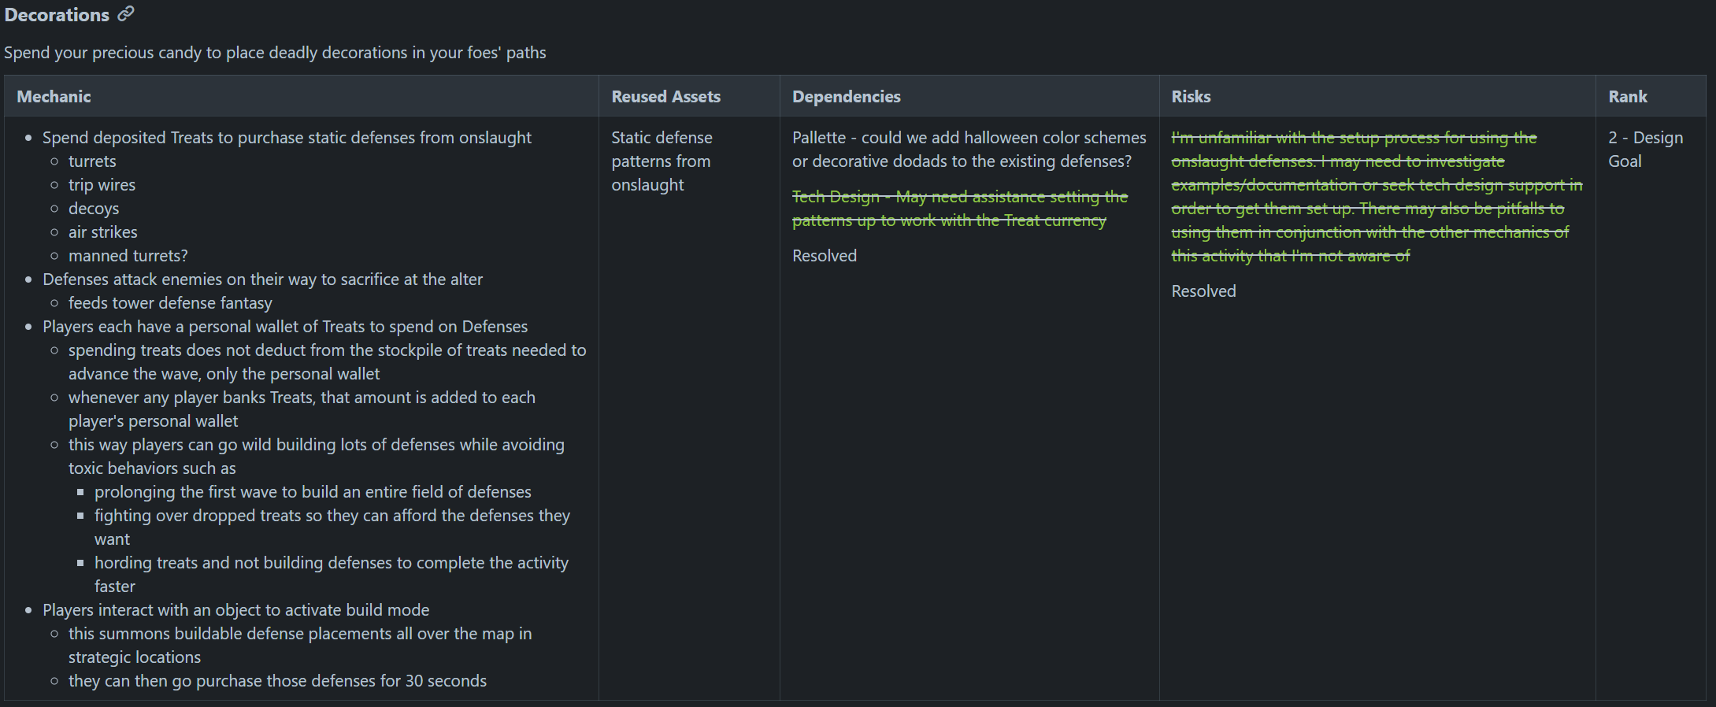The image size is (1716, 707).
Task: Click the struck-through 'I'm unfamiliar with the setup' risk text
Action: (x=1377, y=197)
